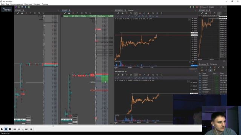Click the first magnifier icon in the upper chart toolbar
Viewport: 241px width, 135px height.
(x=153, y=13)
